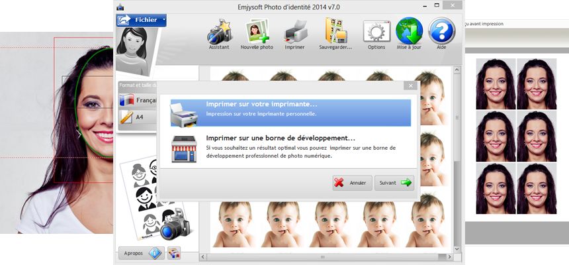This screenshot has width=569, height=265.
Task: Select Imprimer sur votre imprimante option
Action: coord(290,113)
